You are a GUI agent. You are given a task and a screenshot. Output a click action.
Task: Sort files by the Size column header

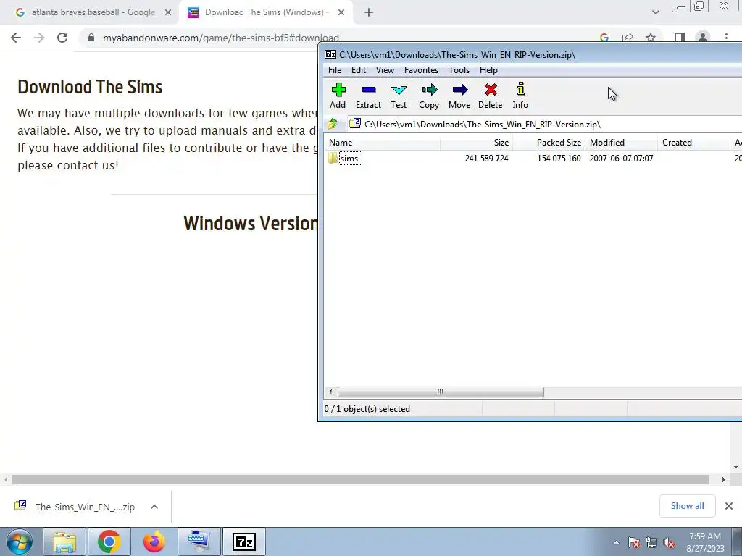click(x=477, y=143)
